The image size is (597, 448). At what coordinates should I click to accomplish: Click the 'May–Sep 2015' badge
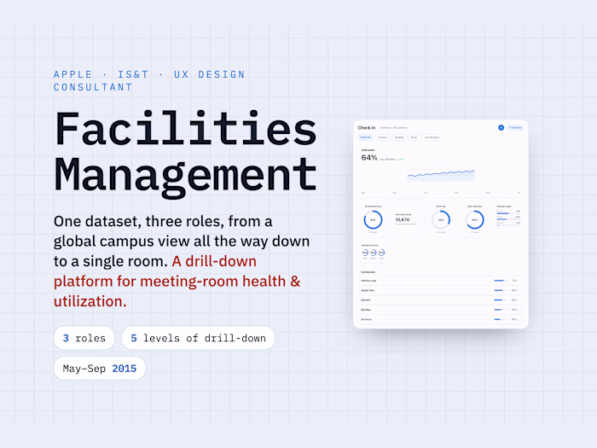pos(100,369)
